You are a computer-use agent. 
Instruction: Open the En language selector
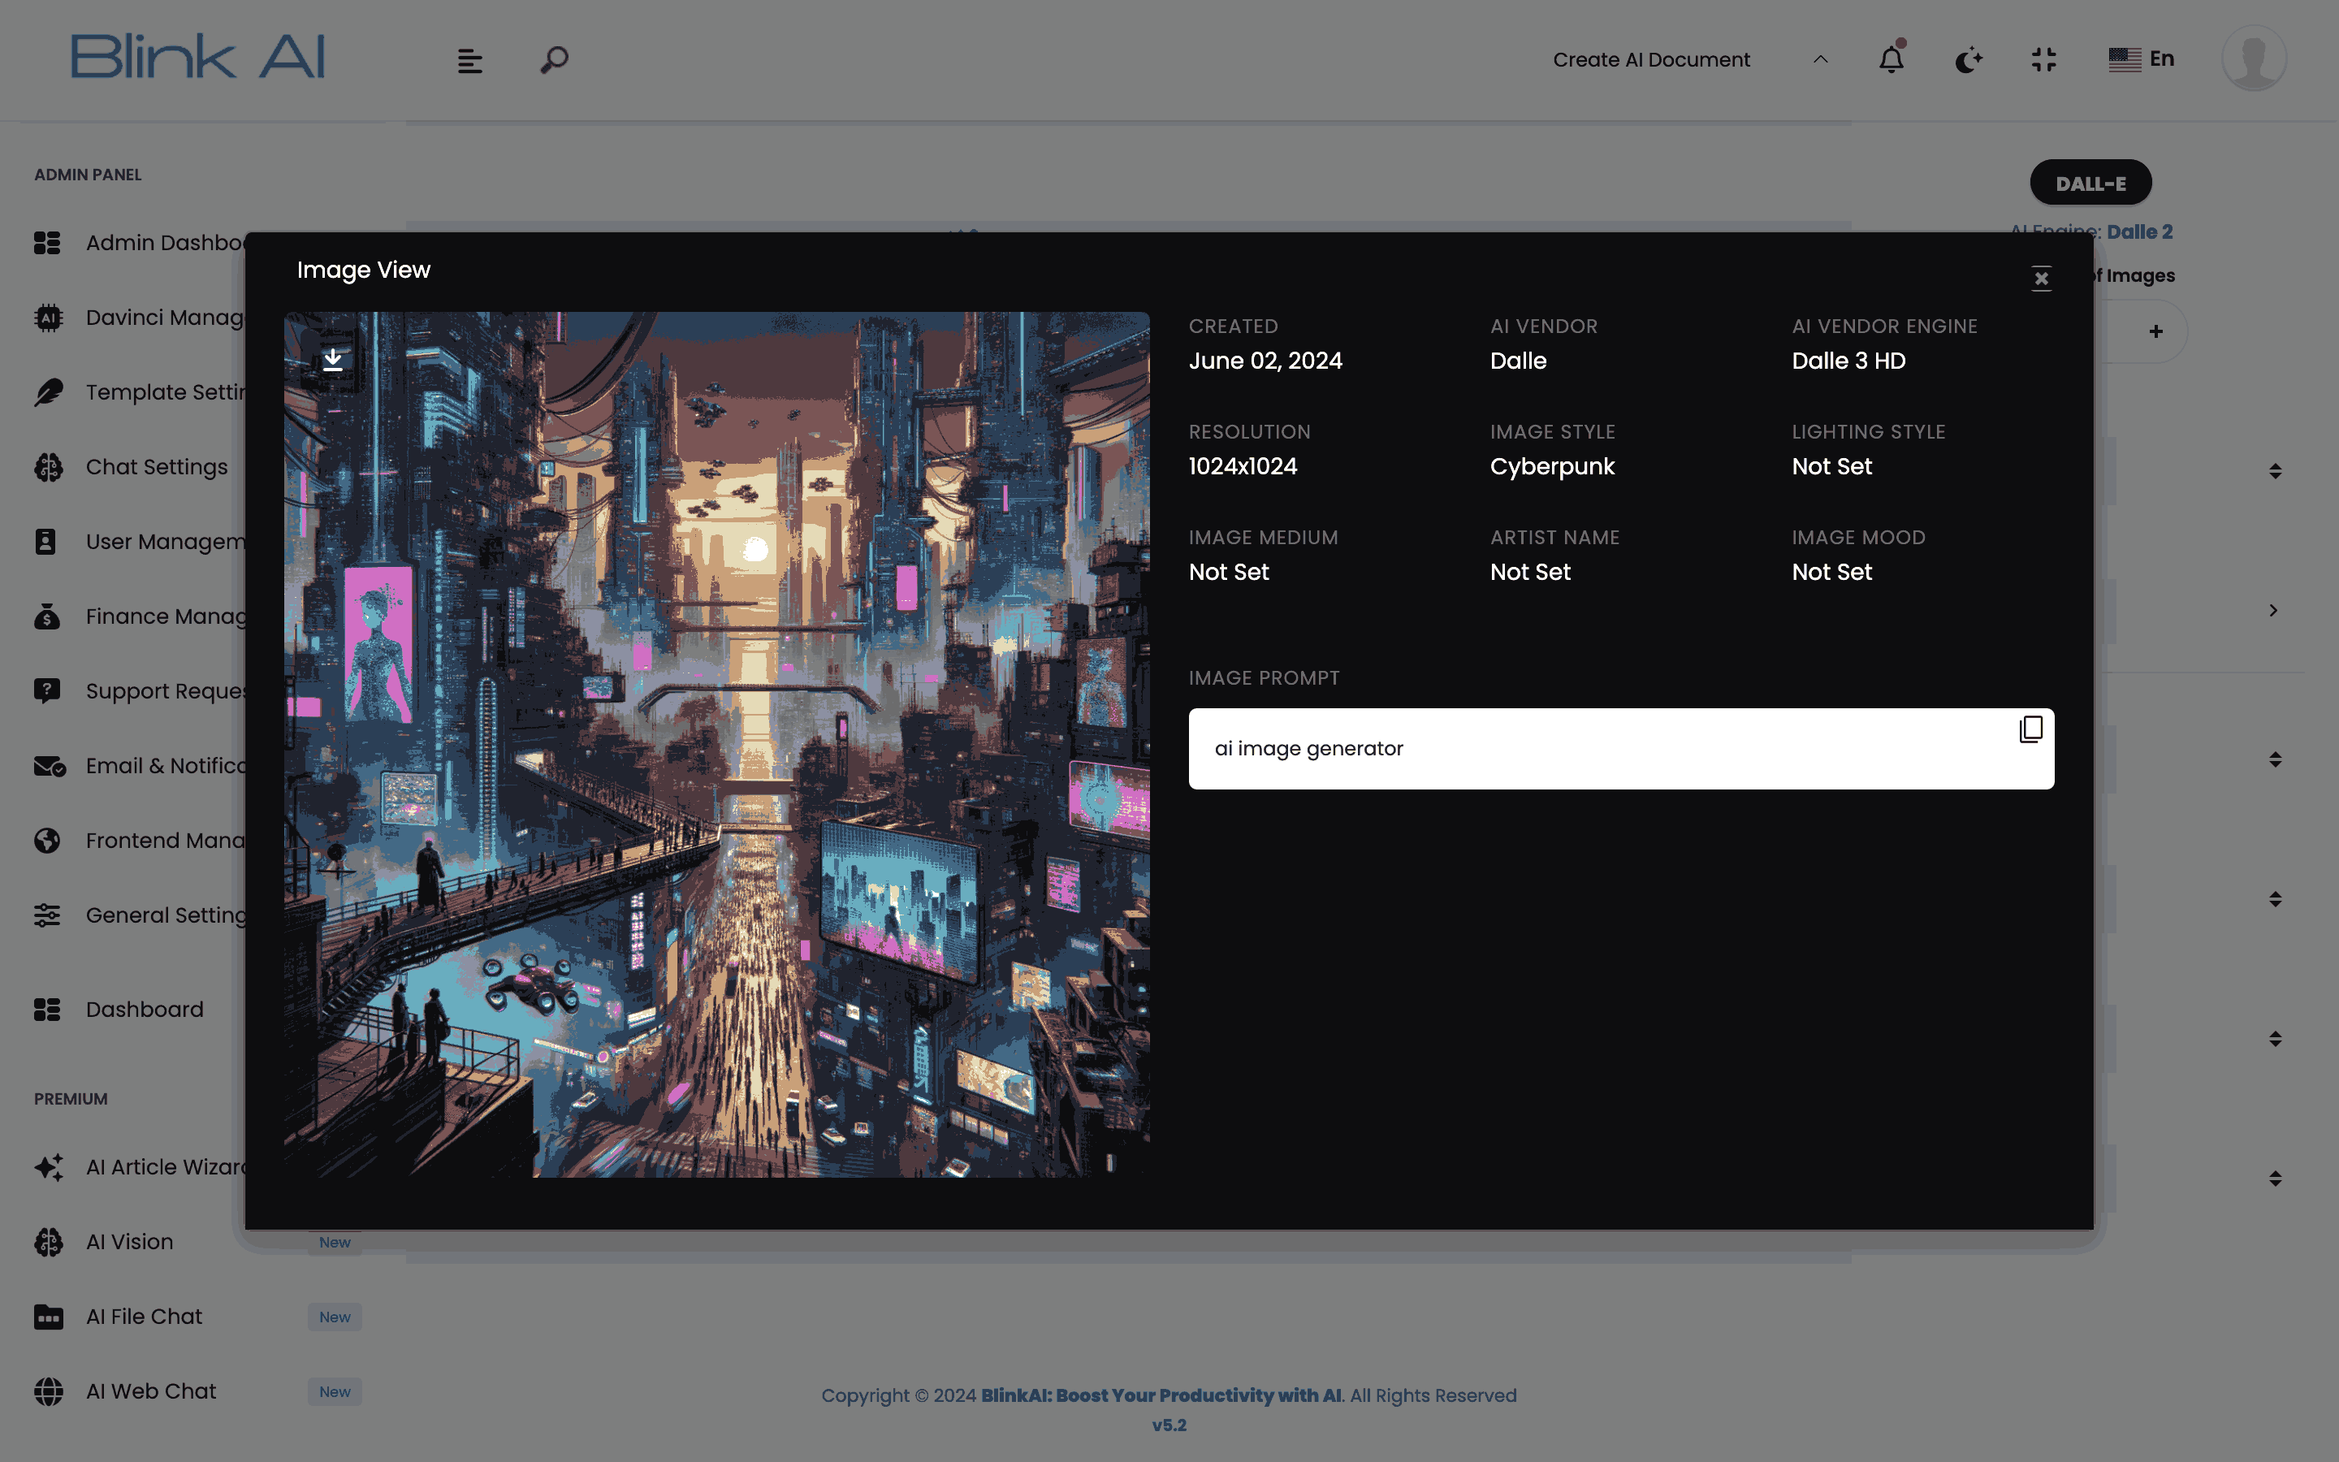click(2141, 59)
